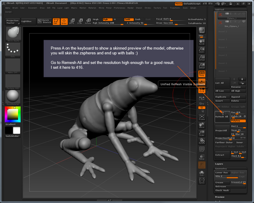Toggle Persp perspective view
This screenshot has height=203, width=254.
coord(202,74)
